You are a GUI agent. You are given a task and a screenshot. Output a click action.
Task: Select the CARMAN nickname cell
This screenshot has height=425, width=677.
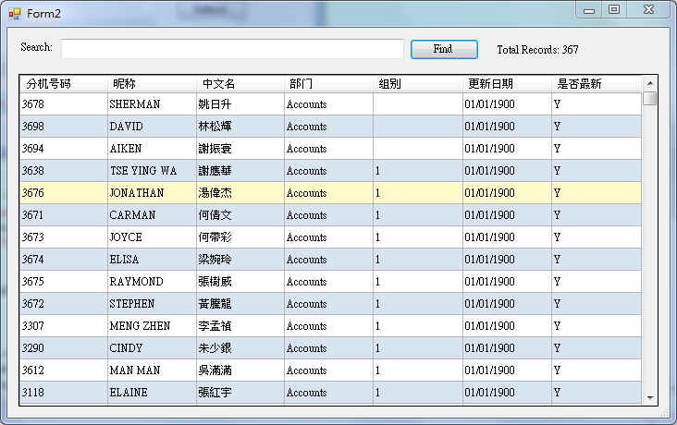pos(152,215)
